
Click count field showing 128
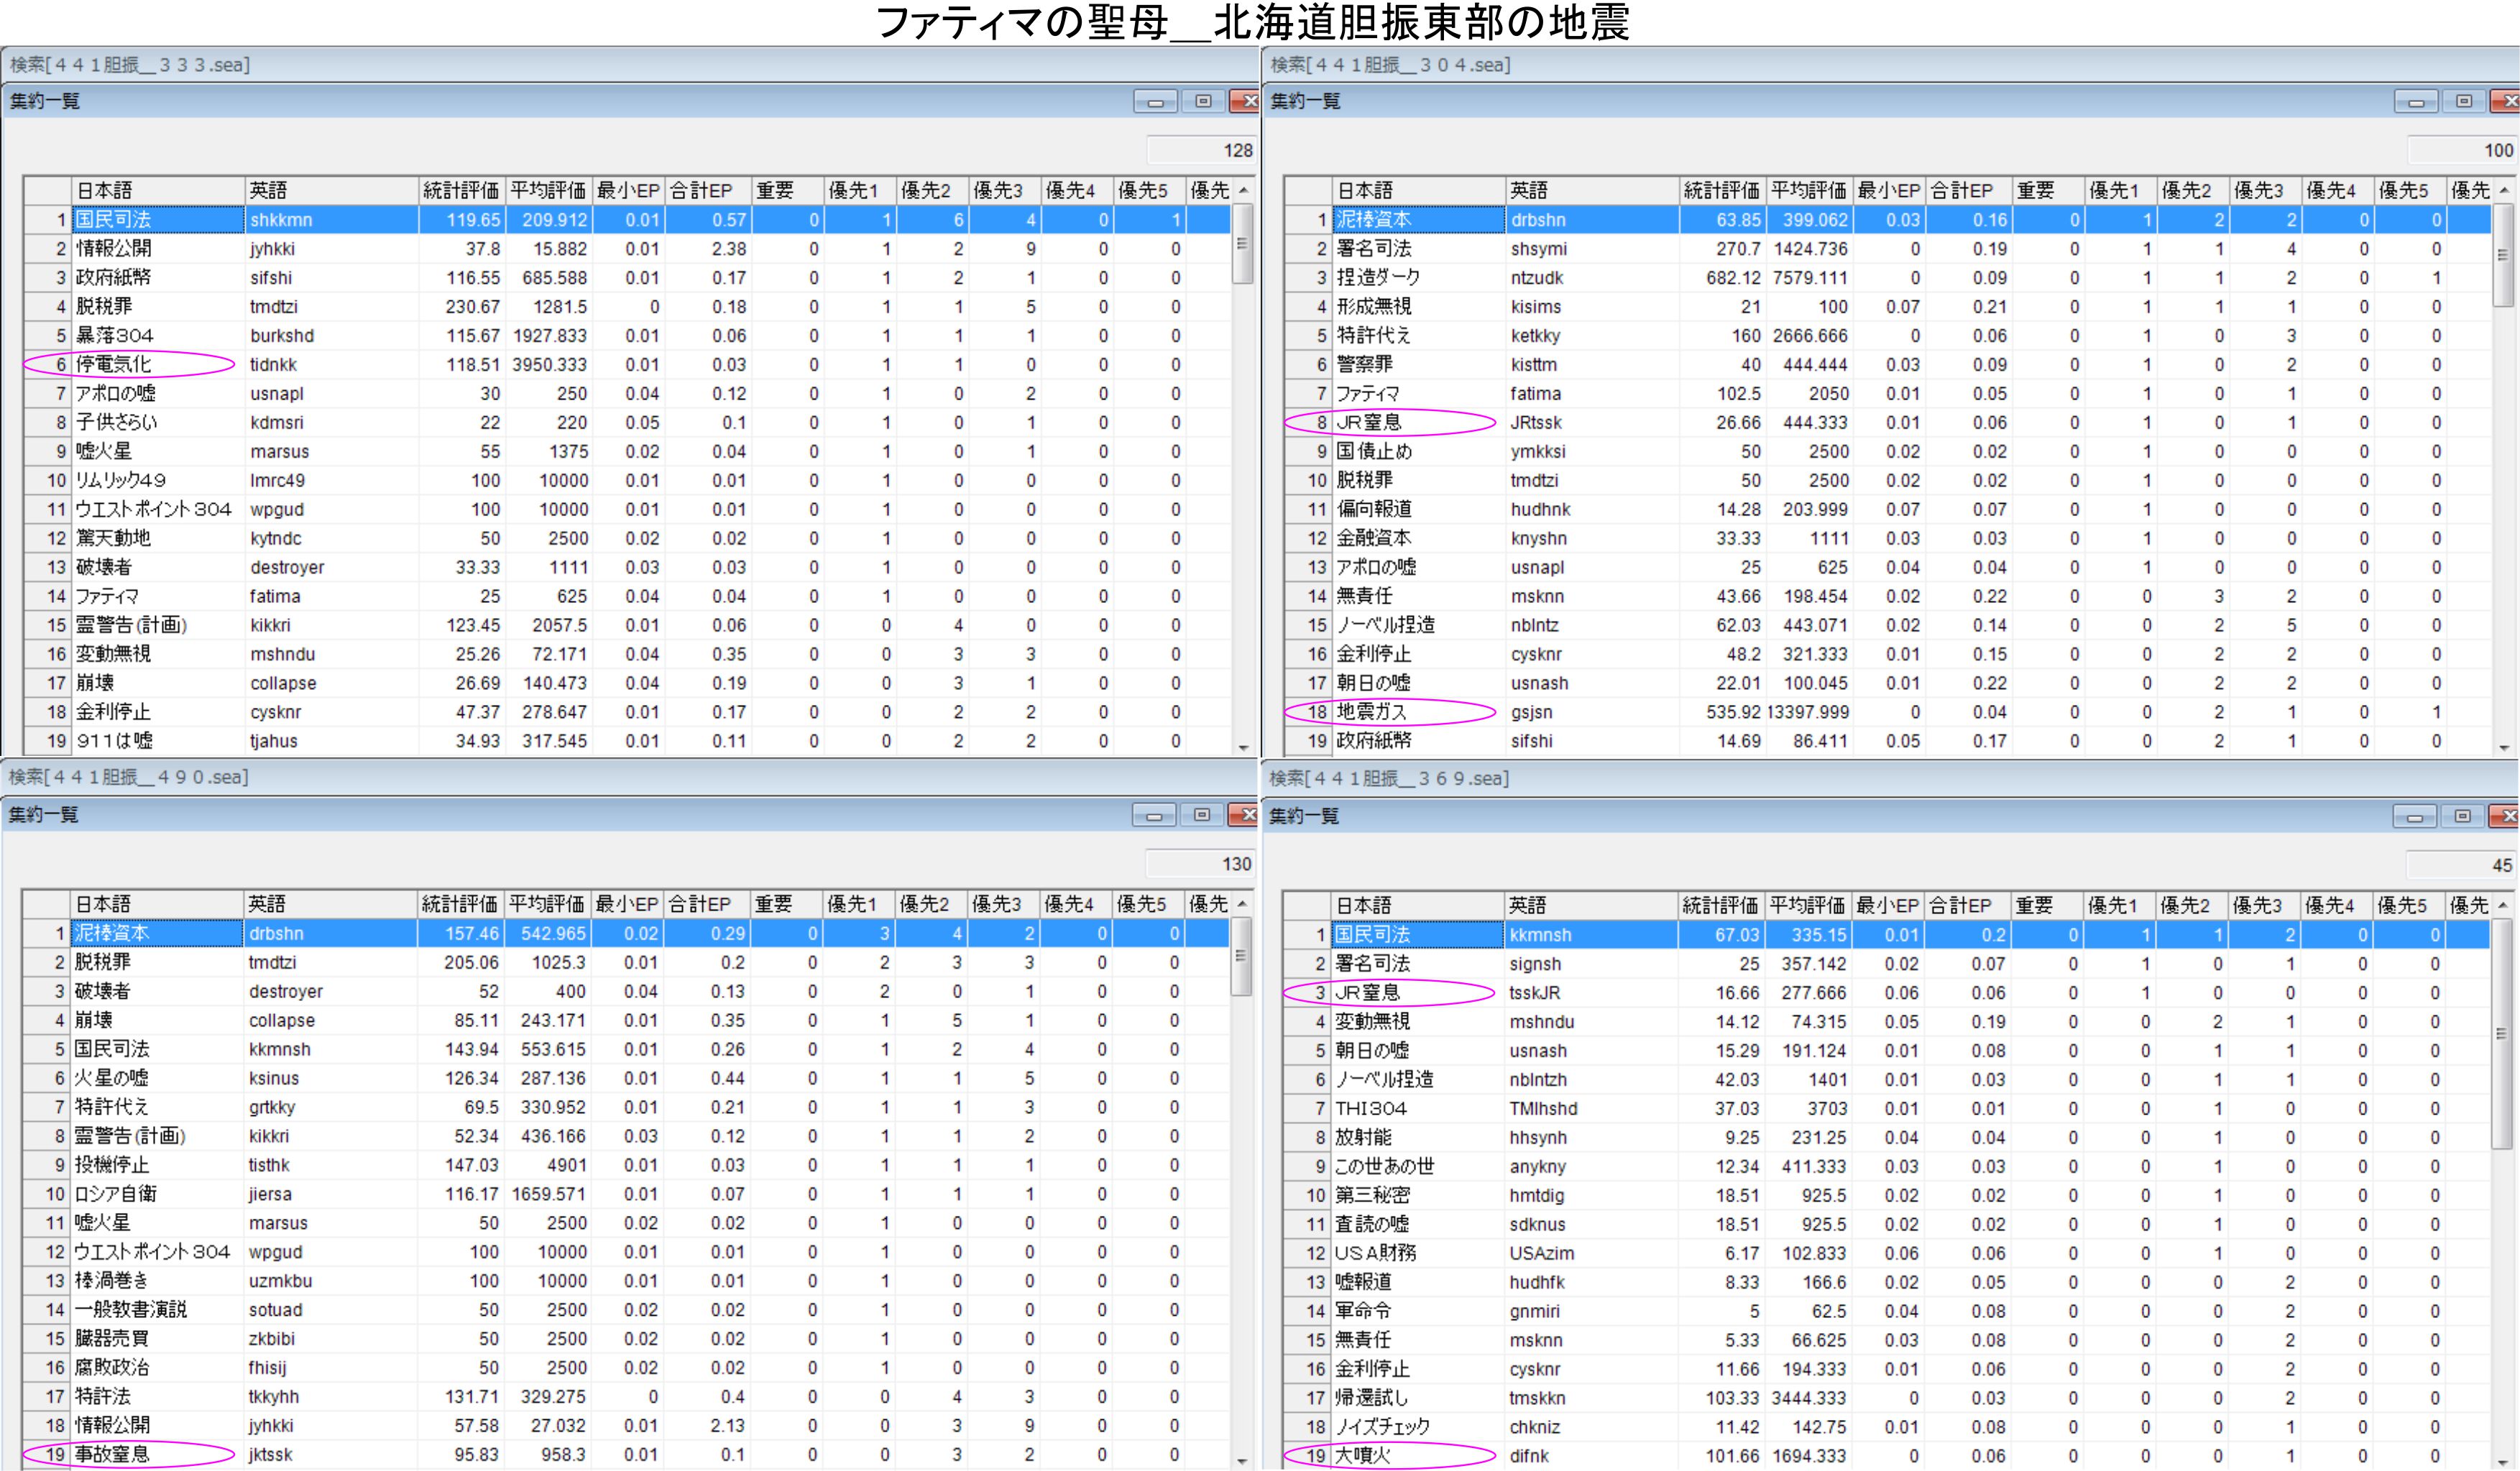click(1201, 150)
